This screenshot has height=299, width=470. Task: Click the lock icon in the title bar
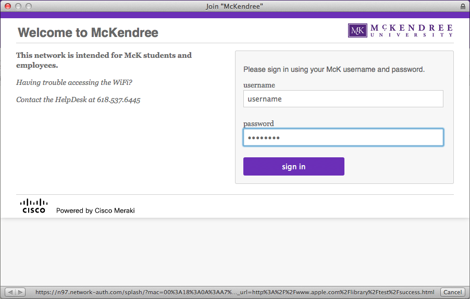pyautogui.click(x=463, y=6)
